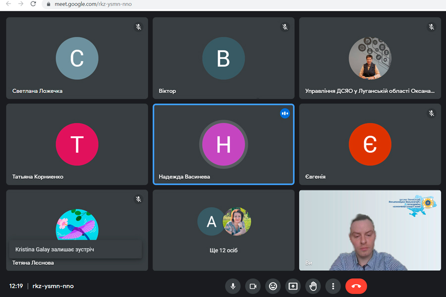This screenshot has width=446, height=297.
Task: Click the blue speaking indicator on Надежда Васинева's tile
Action: [x=285, y=113]
